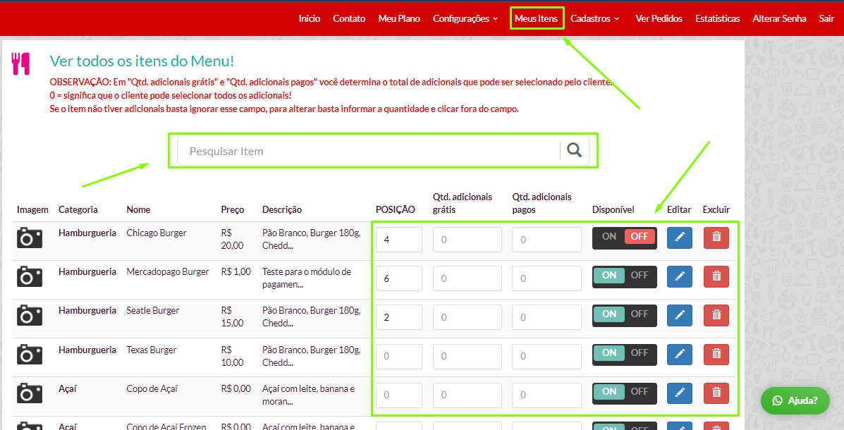Open Meus Itens in navigation
Image resolution: width=844 pixels, height=430 pixels.
click(536, 18)
